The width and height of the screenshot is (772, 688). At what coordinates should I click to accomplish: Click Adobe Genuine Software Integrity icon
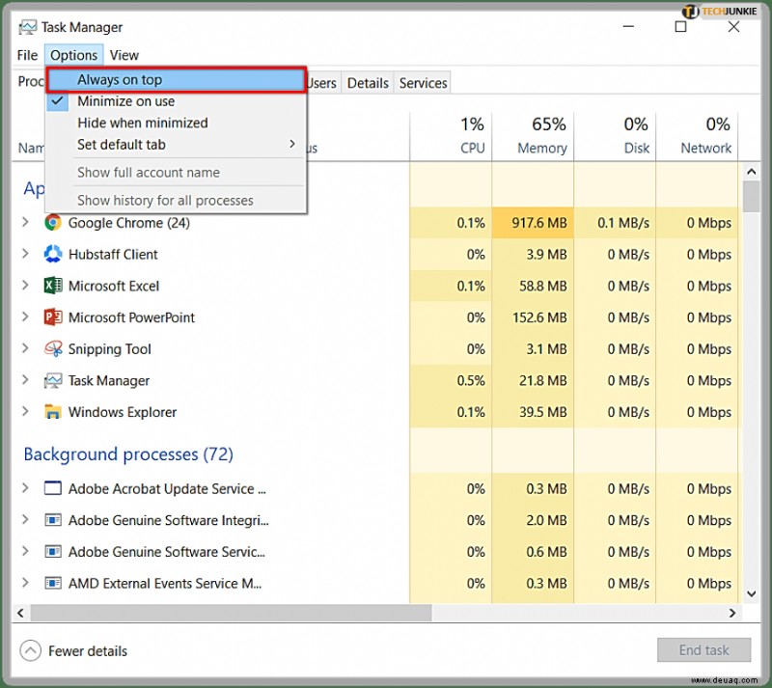(53, 520)
